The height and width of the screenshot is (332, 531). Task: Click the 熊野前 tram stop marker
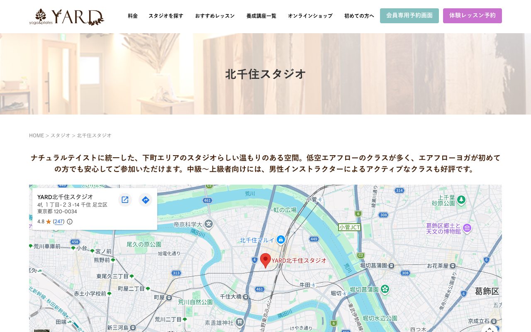tap(113, 260)
